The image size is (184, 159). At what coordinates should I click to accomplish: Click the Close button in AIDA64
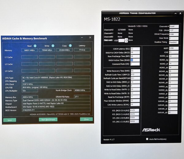tap(86, 119)
